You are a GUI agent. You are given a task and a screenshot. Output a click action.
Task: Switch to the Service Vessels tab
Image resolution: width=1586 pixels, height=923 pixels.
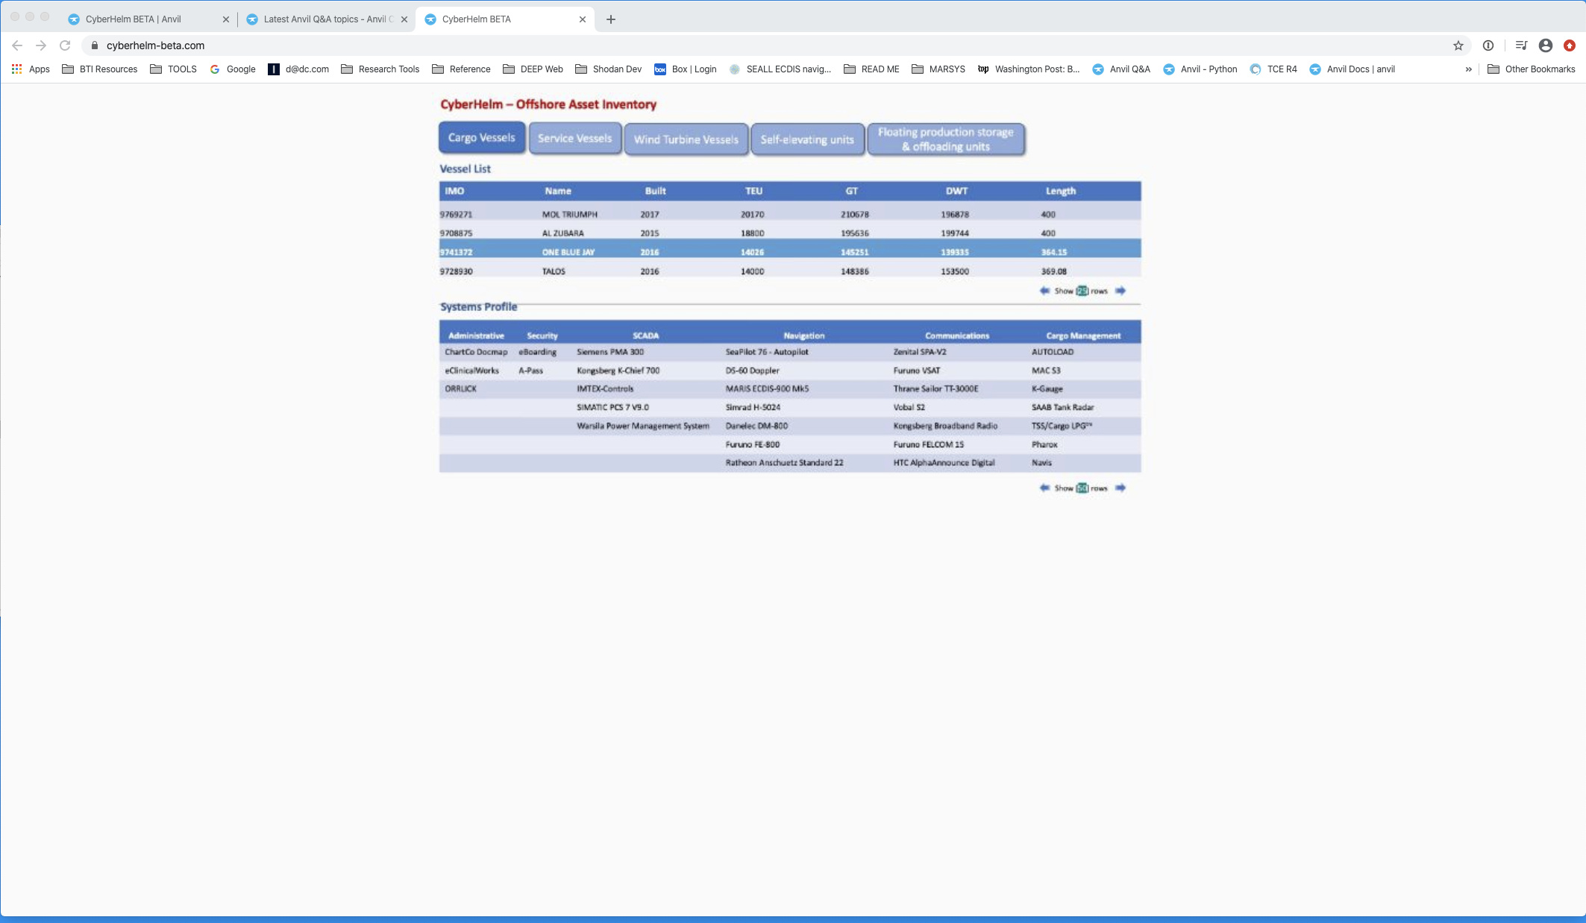(x=574, y=139)
